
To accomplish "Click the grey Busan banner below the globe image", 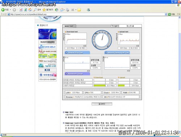I will (47, 42).
